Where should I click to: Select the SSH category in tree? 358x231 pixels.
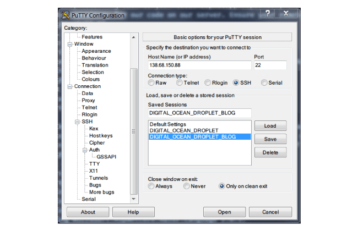coord(87,122)
